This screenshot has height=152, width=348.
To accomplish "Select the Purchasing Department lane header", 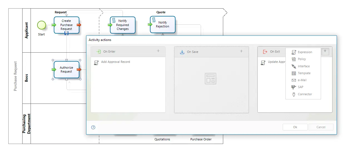I will click(26, 123).
